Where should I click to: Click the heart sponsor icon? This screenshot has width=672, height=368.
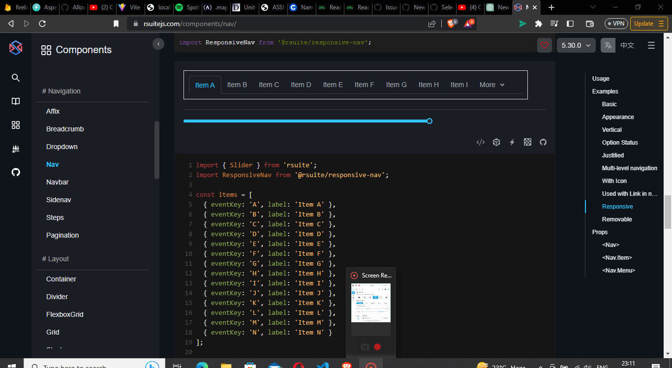tap(544, 45)
